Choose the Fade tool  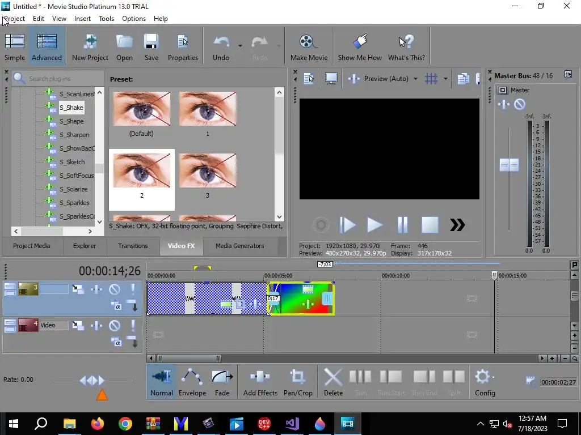tap(222, 383)
